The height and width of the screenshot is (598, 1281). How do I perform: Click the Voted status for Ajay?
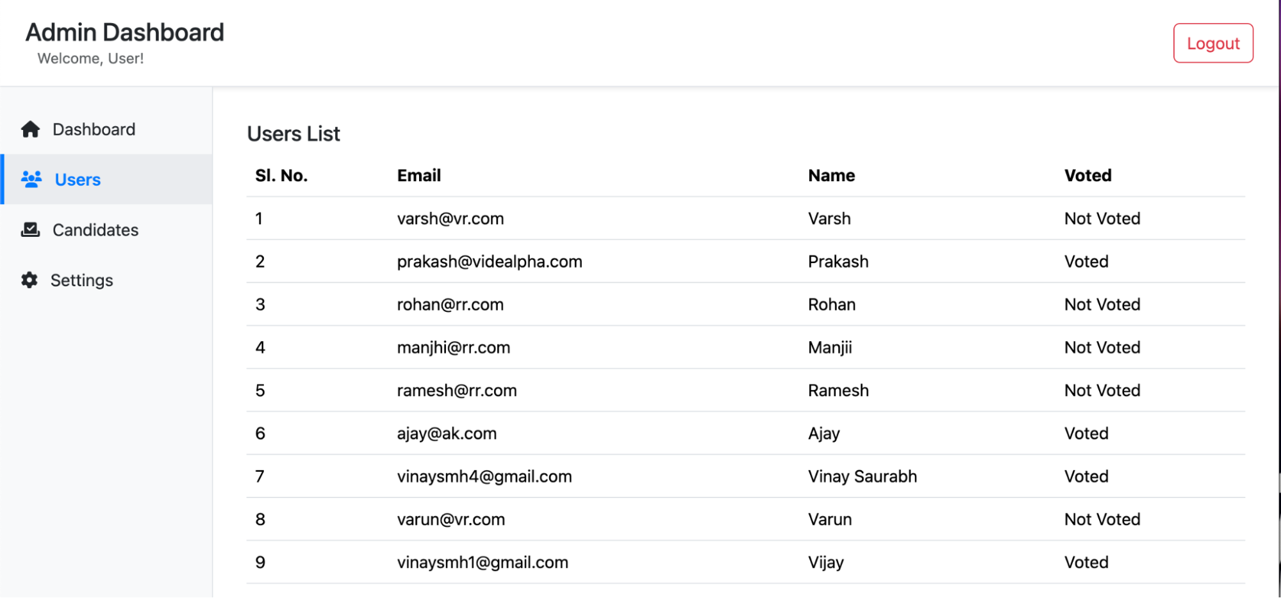coord(1086,433)
